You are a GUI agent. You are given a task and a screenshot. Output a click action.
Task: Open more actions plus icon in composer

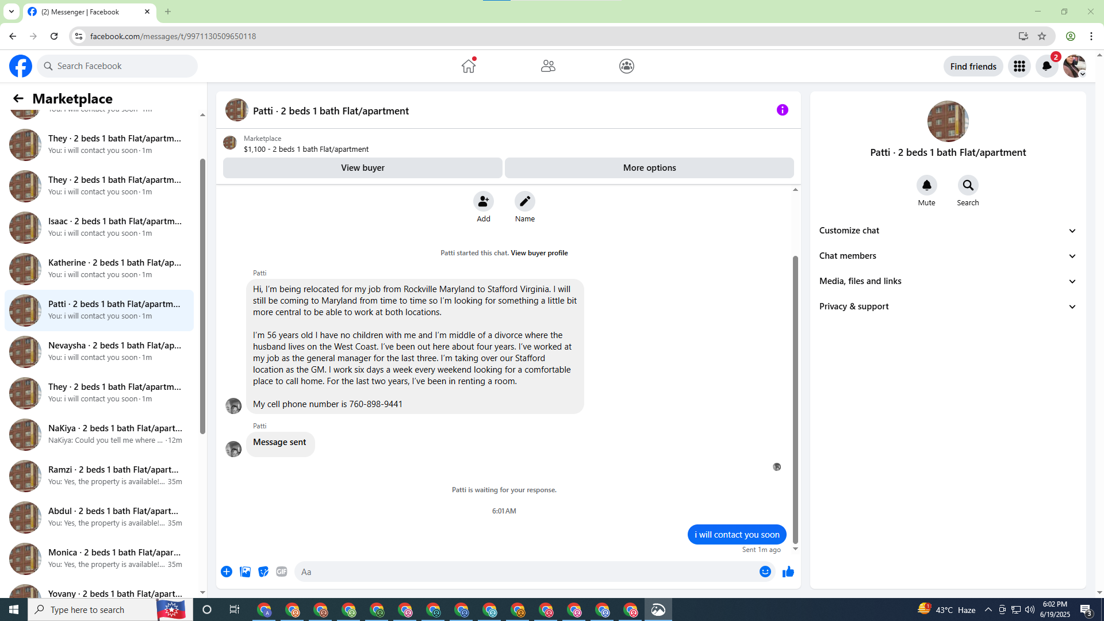pyautogui.click(x=227, y=572)
